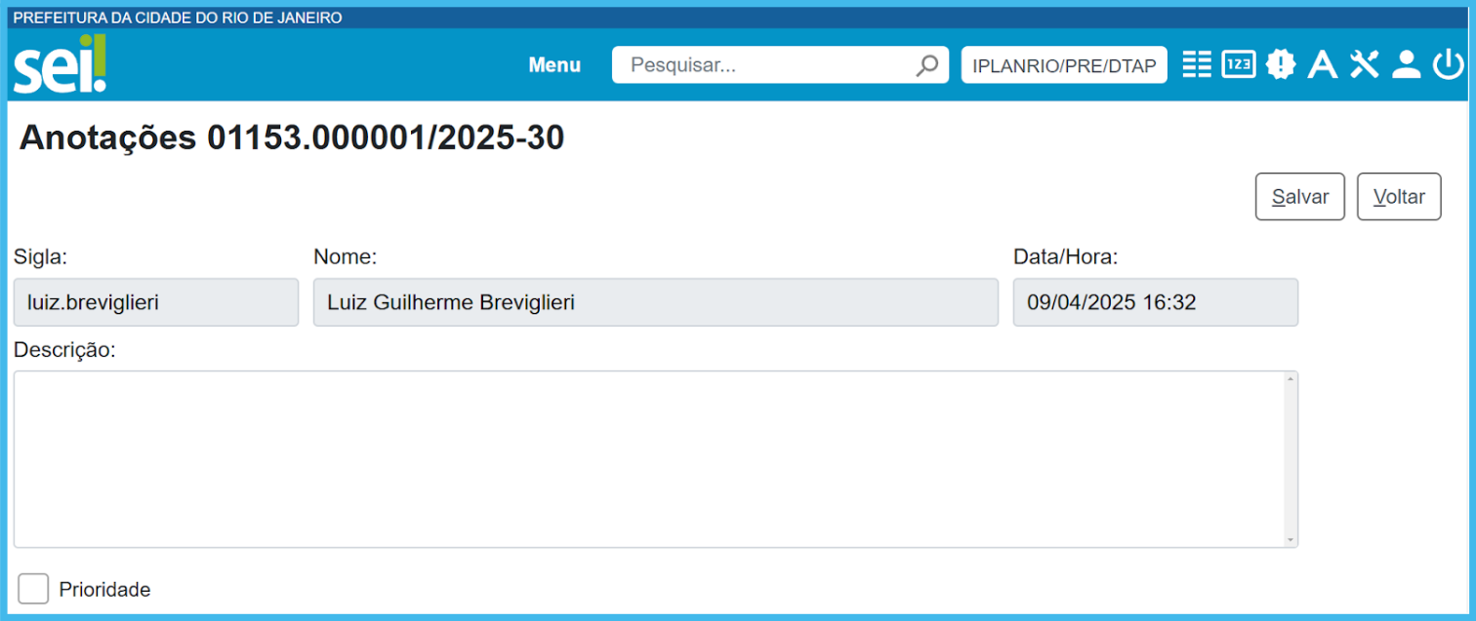
Task: Open the IPLANRIO/PRE/DTAP unit selector
Action: (x=1064, y=65)
